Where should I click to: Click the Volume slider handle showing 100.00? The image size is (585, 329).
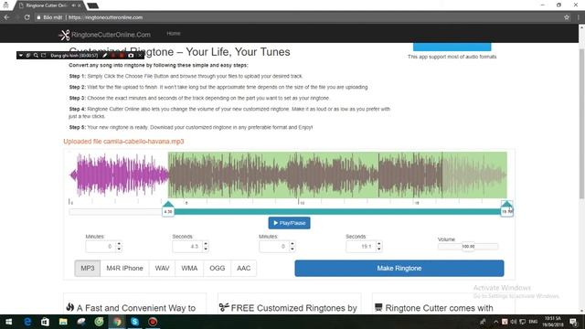pos(468,246)
